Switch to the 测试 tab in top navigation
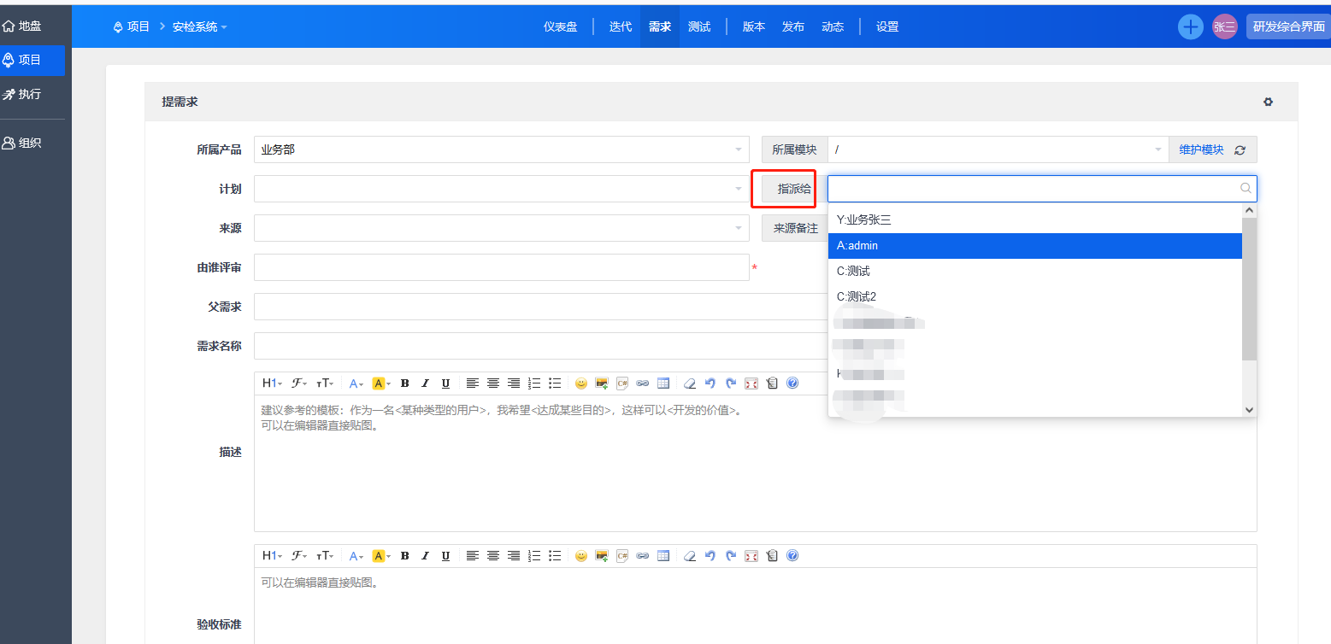The width and height of the screenshot is (1331, 644). tap(699, 26)
